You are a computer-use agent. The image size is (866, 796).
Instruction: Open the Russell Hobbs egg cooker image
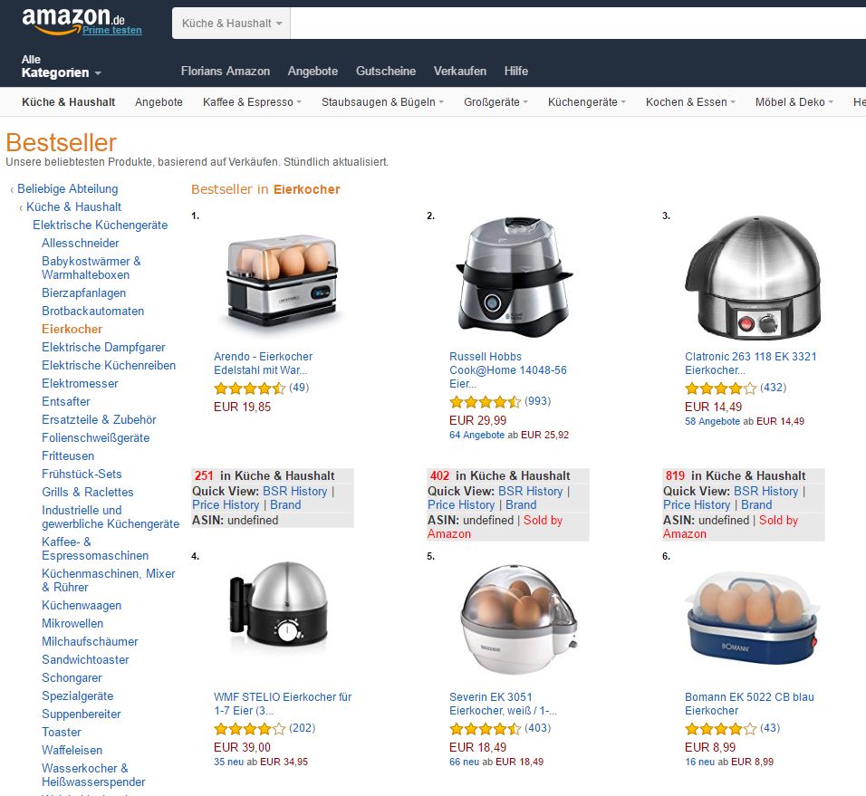point(515,278)
